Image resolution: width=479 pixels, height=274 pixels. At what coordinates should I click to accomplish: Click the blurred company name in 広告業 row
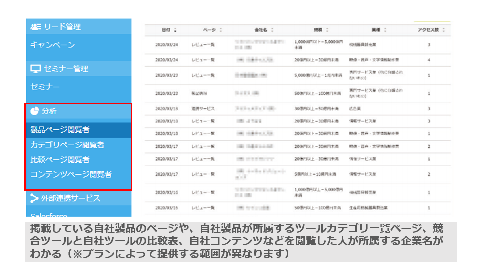coord(255,109)
